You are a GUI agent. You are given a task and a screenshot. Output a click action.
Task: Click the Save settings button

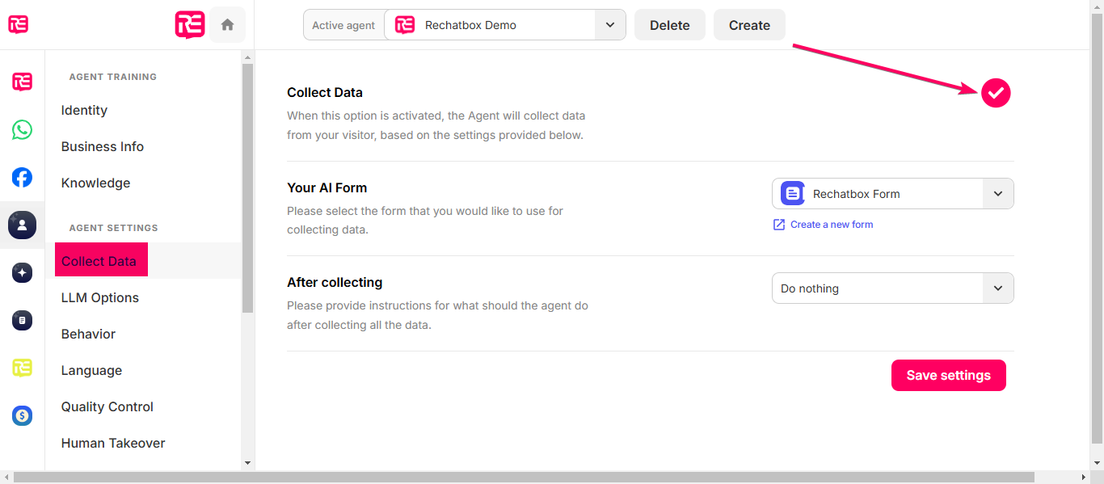949,375
